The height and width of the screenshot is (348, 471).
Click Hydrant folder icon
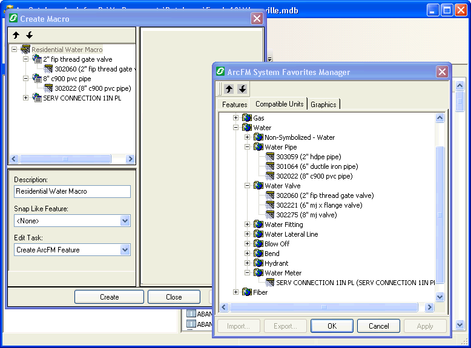(259, 263)
